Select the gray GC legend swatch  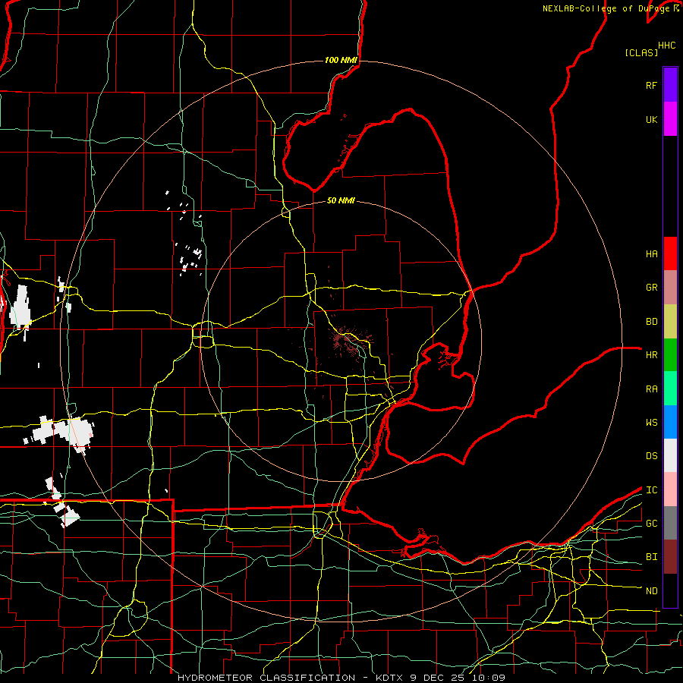coord(670,523)
